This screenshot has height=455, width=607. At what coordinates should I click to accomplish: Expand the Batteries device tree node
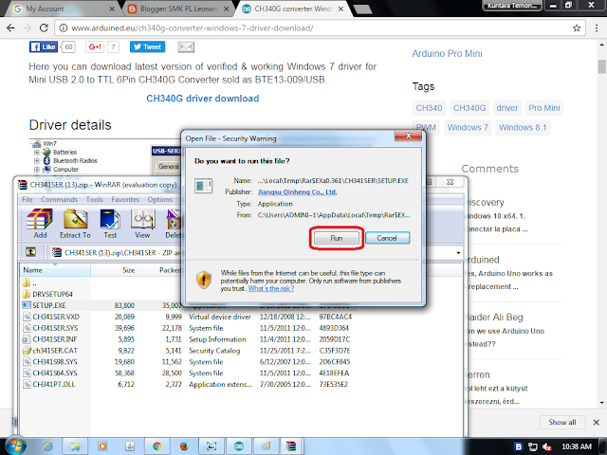click(x=37, y=152)
